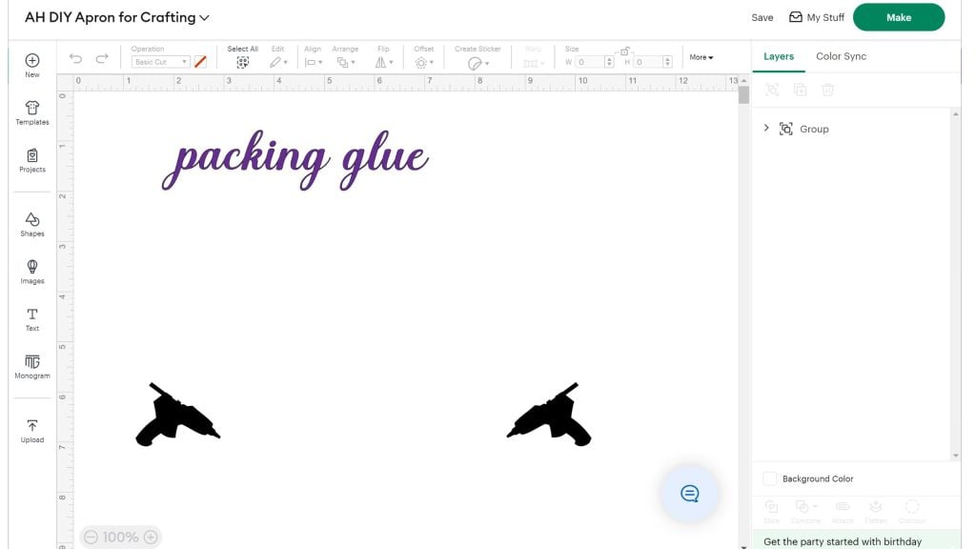Image resolution: width=976 pixels, height=549 pixels.
Task: Click the Duplicate layer icon
Action: [x=800, y=90]
